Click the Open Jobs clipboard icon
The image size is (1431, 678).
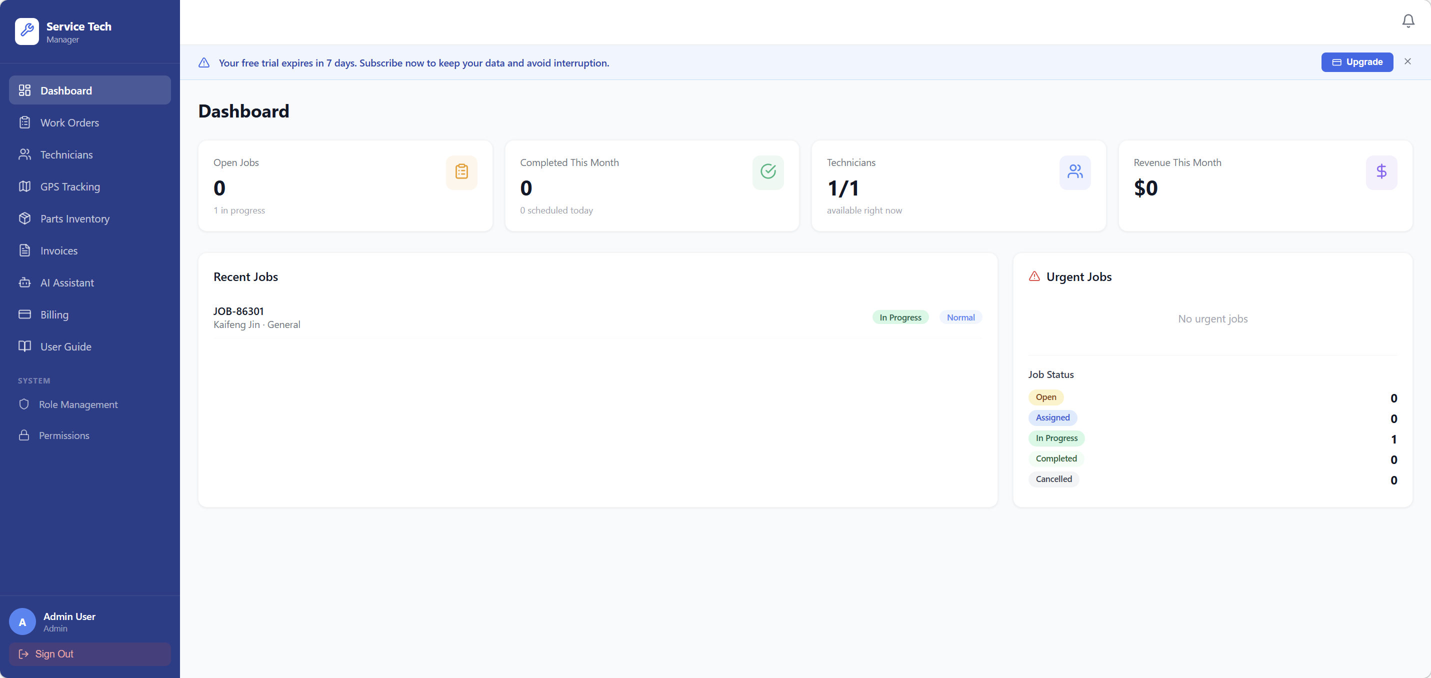coord(461,171)
